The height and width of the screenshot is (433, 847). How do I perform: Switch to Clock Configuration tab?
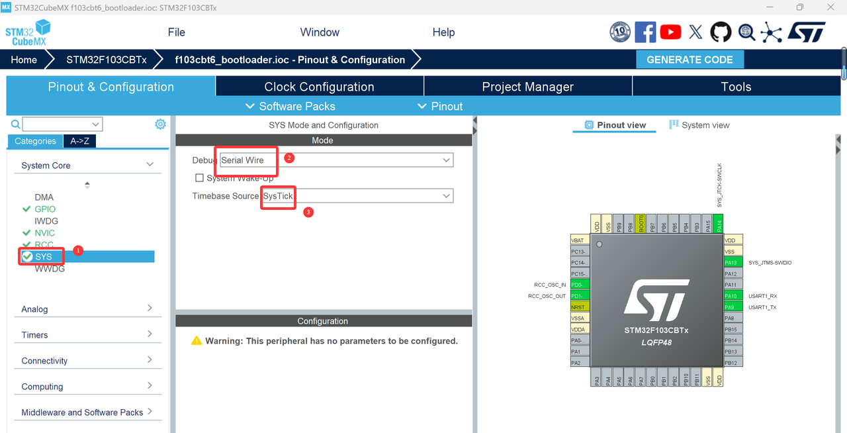point(320,87)
